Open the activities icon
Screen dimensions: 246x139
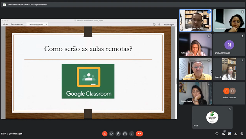(236, 134)
